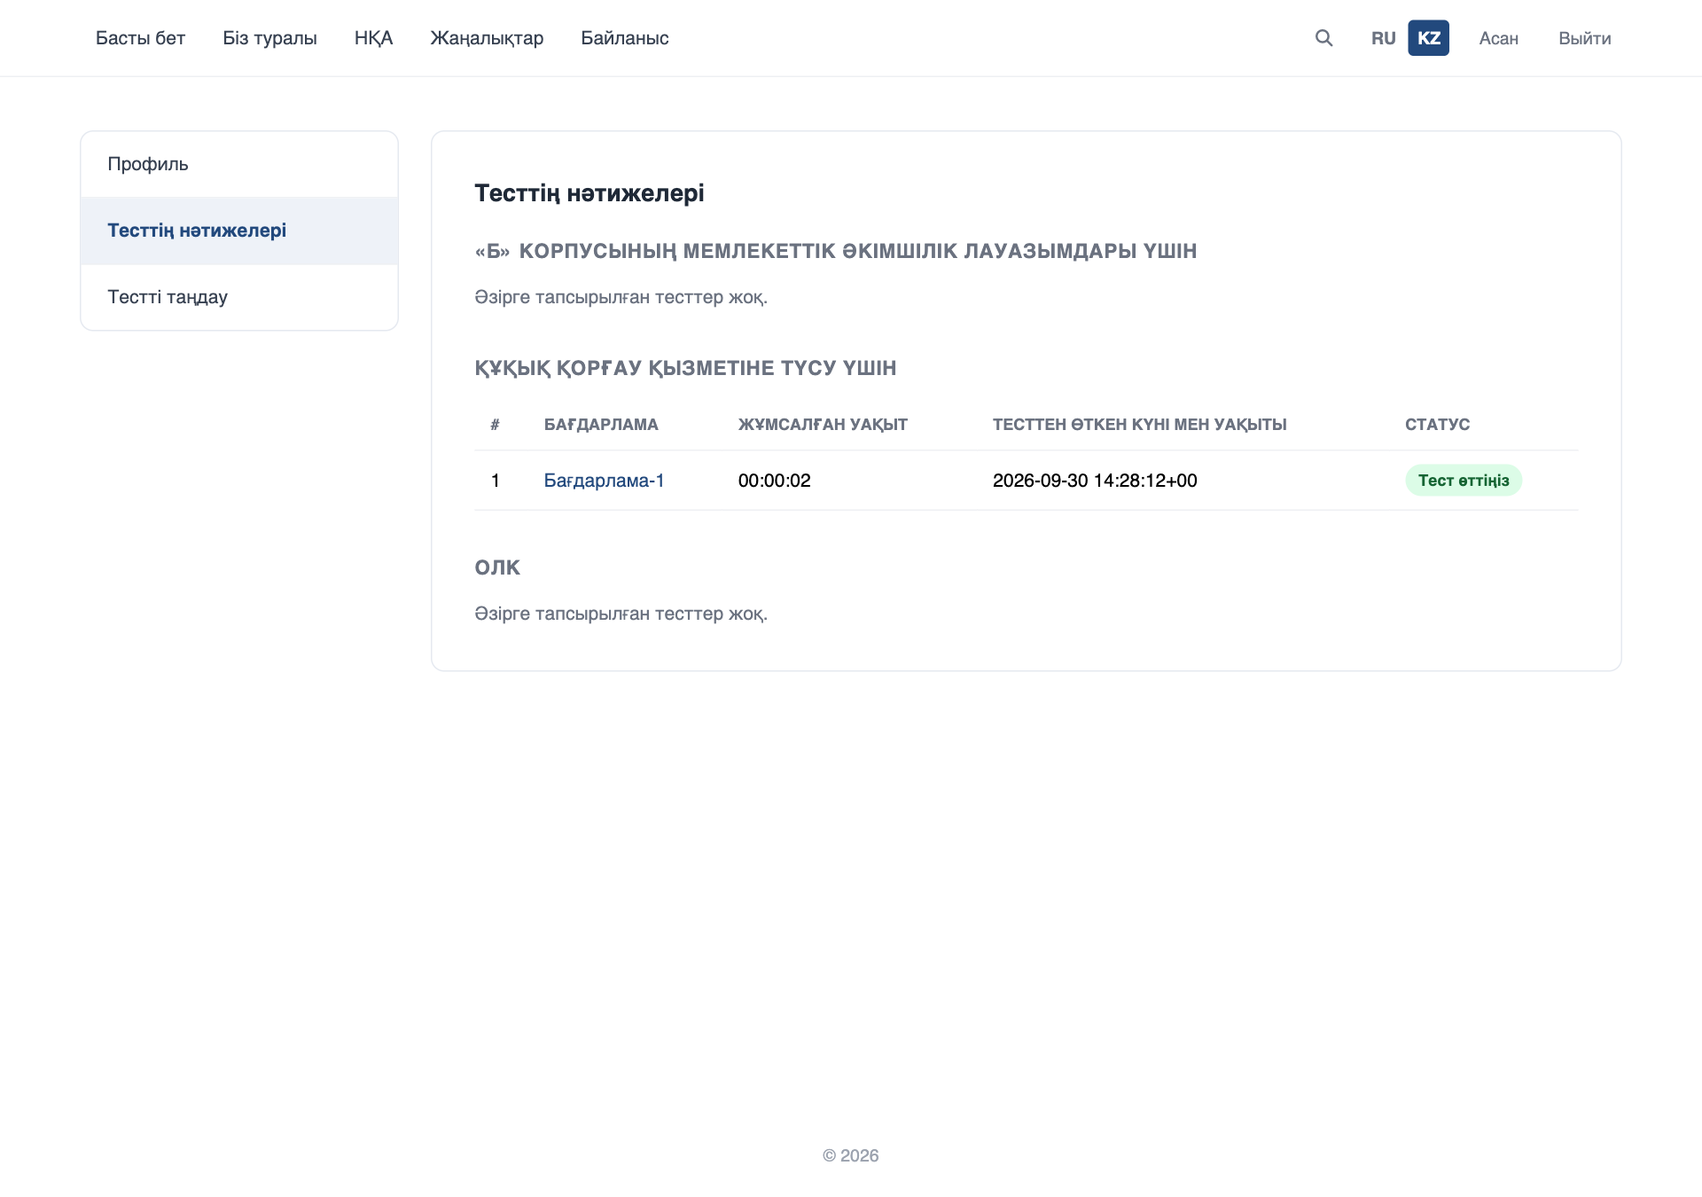Click the 2026-09-30 14:28:12+00 date cell
The width and height of the screenshot is (1702, 1197).
[1095, 481]
